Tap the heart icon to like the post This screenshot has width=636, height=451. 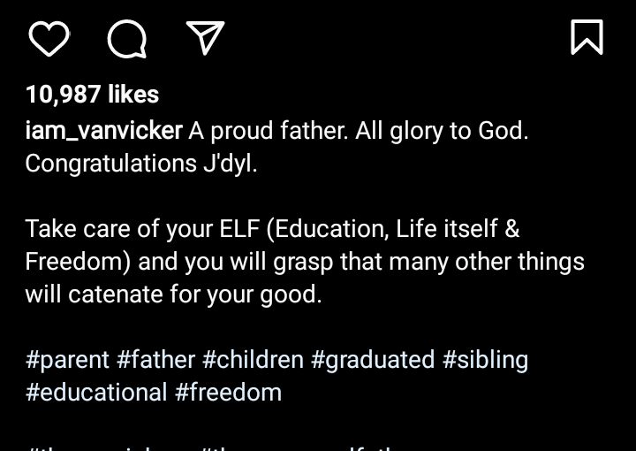[49, 39]
